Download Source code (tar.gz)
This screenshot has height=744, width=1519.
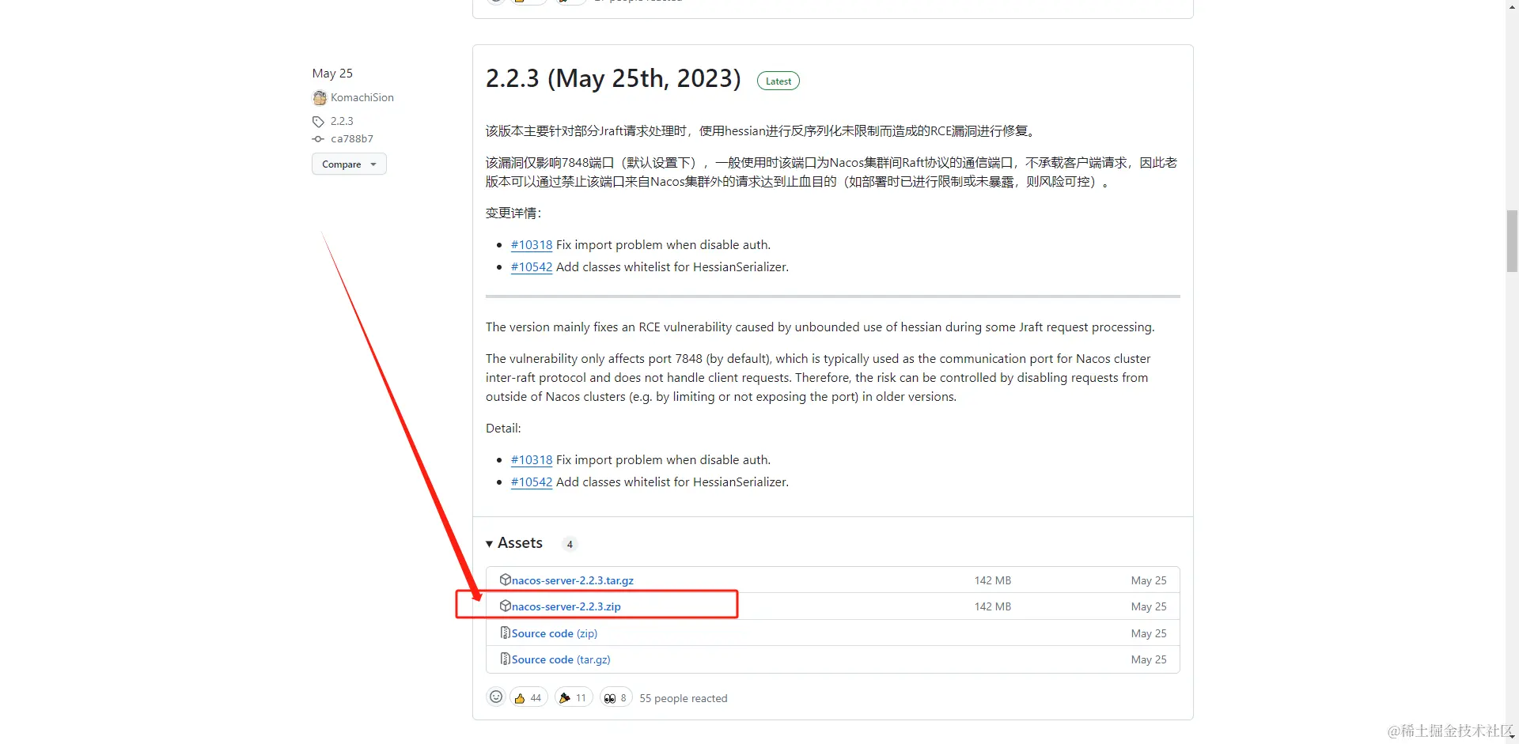pyautogui.click(x=561, y=659)
